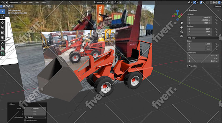Open the pivot point dropdown
Image resolution: width=222 pixels, height=123 pixels.
pos(108,2)
